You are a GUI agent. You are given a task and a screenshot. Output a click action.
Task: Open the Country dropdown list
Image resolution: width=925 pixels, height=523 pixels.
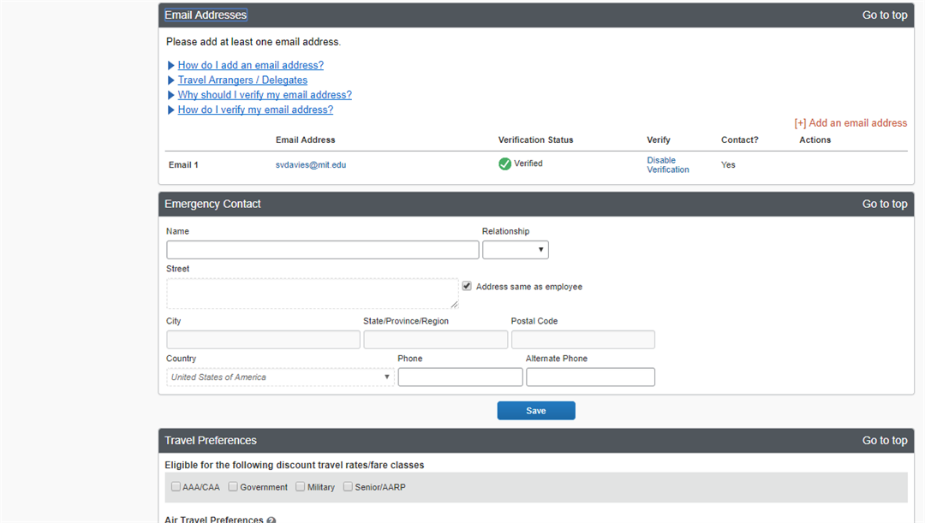coord(280,377)
